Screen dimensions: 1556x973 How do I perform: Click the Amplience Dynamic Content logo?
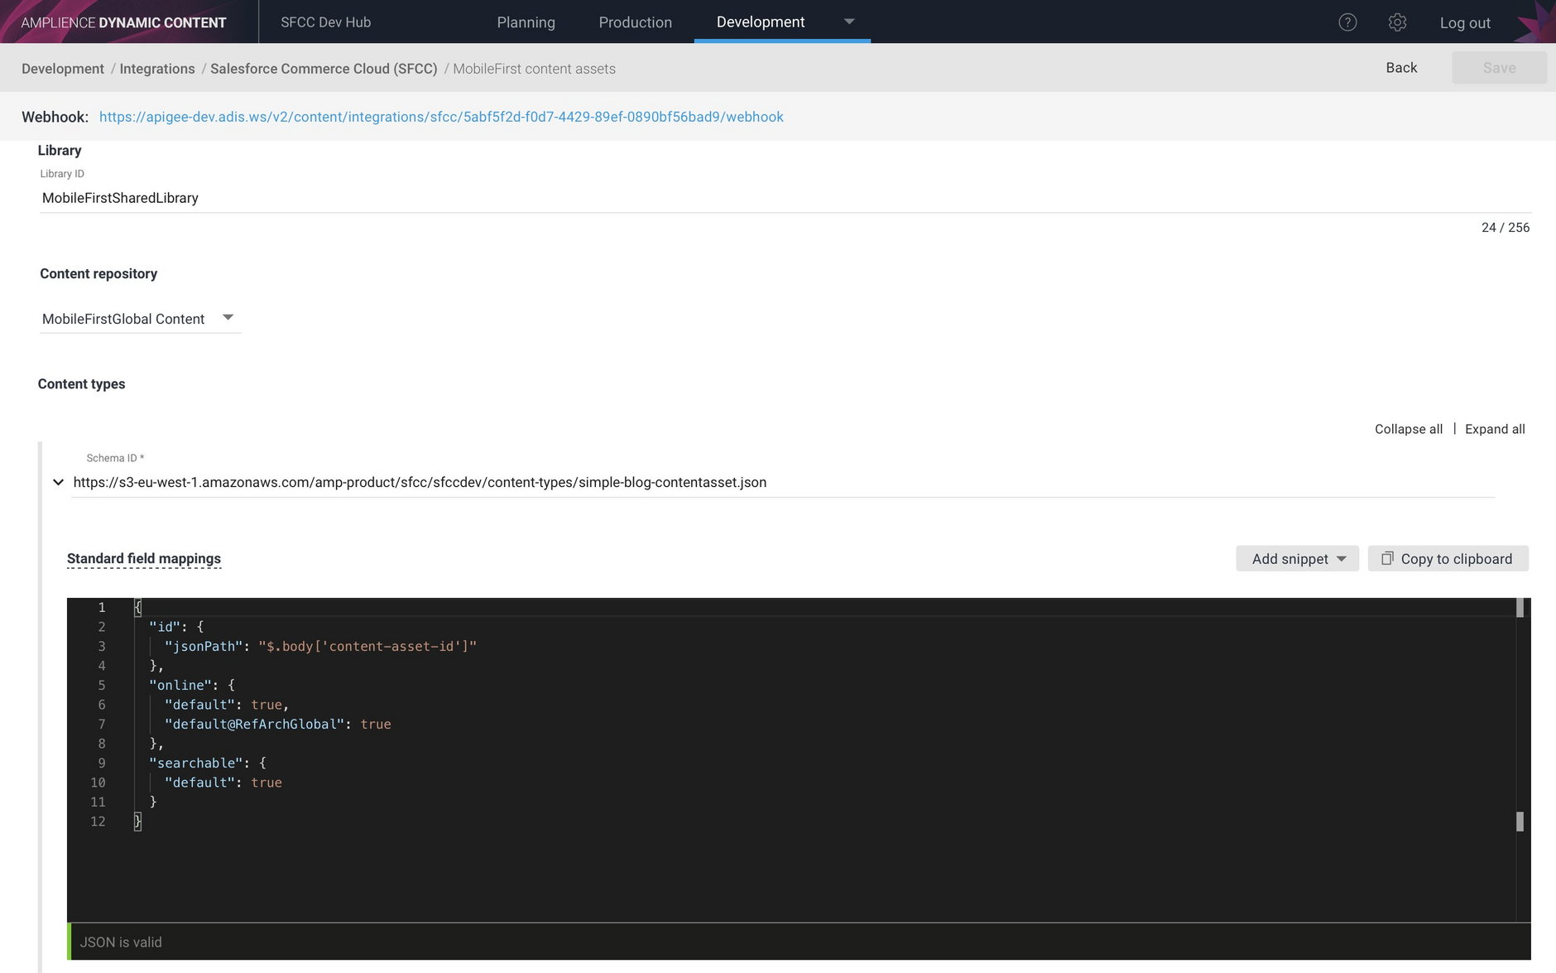(x=123, y=22)
